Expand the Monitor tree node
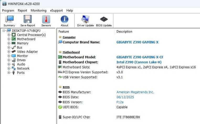 click(9, 56)
